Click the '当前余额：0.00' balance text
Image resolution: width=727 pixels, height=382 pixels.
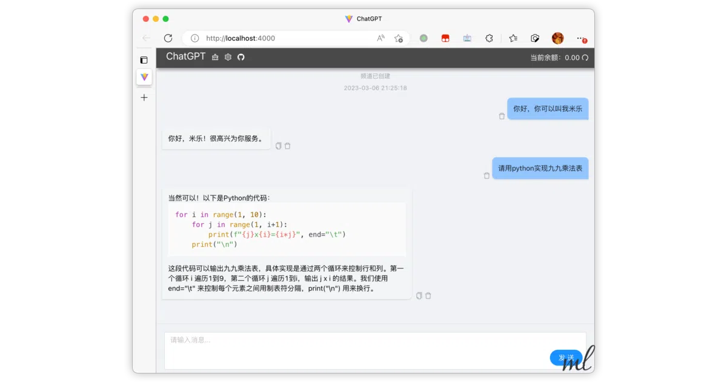(554, 58)
